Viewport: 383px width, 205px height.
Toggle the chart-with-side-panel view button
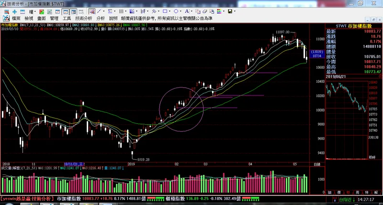(73, 11)
